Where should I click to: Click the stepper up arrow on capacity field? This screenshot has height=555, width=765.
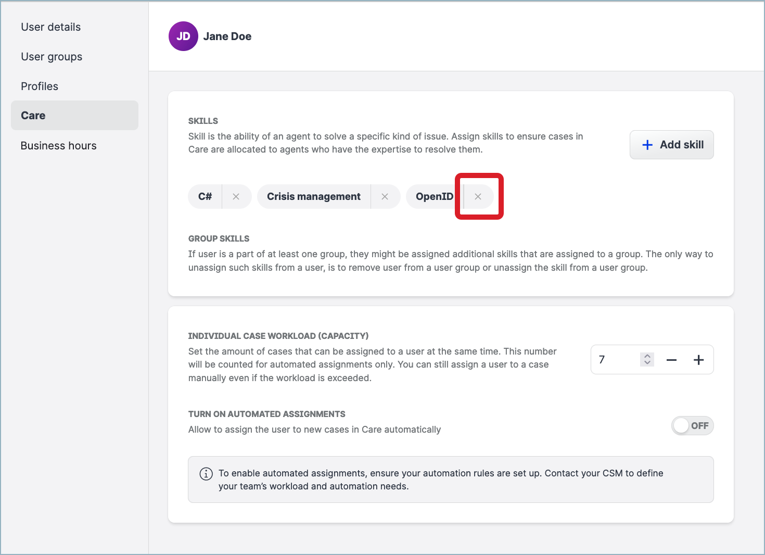[646, 356]
